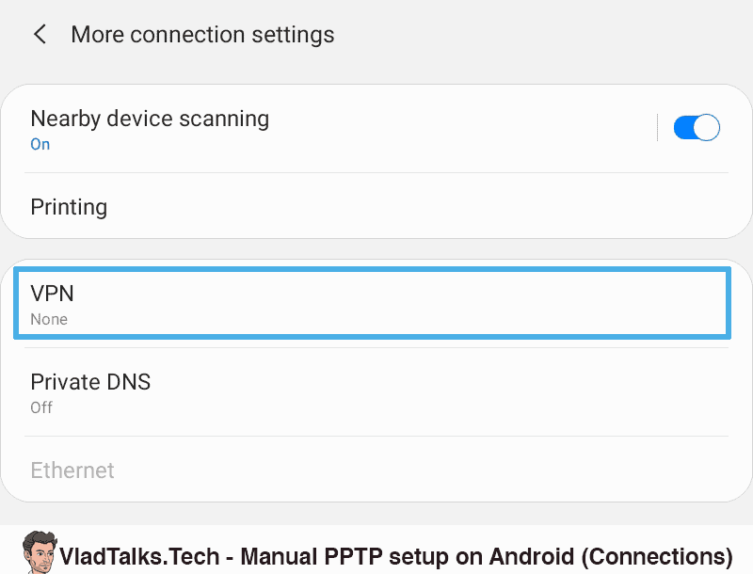Click the "Off" status under Private DNS

41,408
